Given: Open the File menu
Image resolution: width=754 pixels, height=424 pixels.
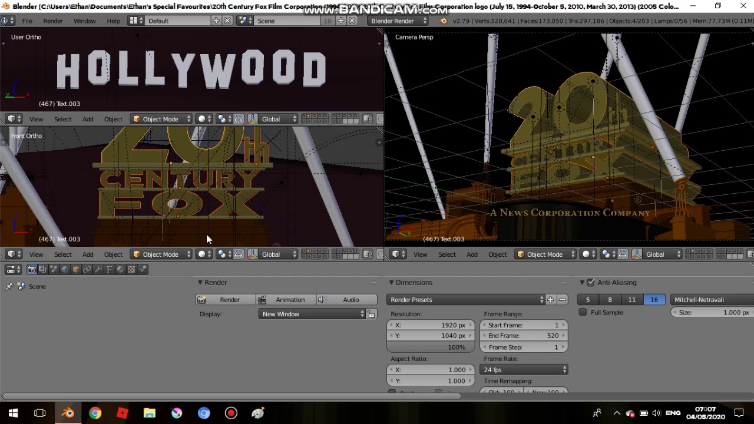Looking at the screenshot, I should pos(27,21).
